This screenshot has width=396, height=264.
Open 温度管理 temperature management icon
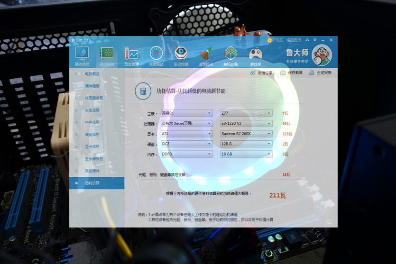[x=131, y=54]
